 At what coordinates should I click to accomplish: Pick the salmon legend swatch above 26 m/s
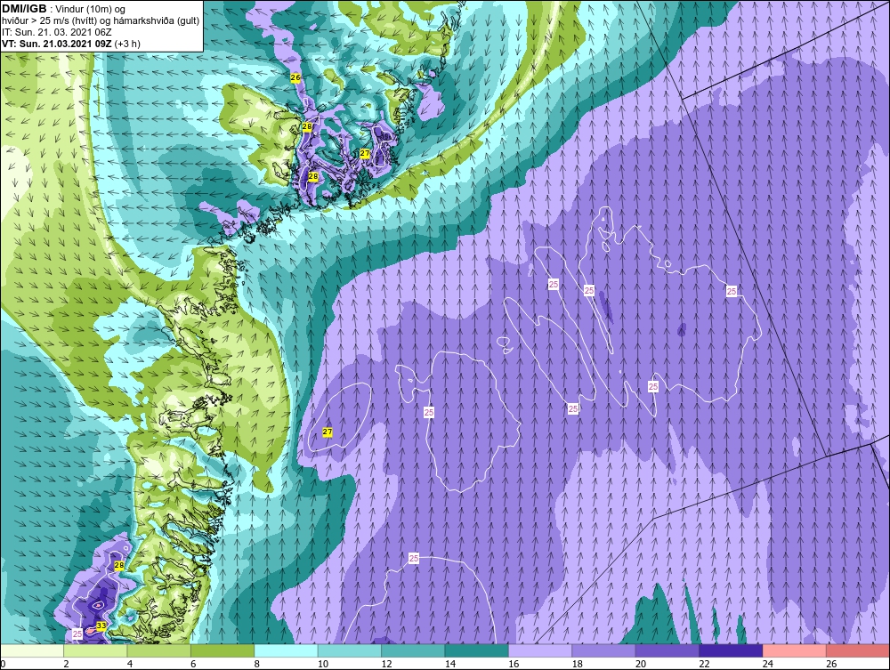point(858,650)
